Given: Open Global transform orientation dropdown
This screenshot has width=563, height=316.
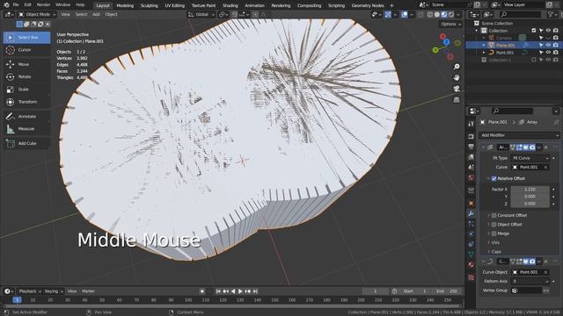Looking at the screenshot, I should tap(201, 15).
